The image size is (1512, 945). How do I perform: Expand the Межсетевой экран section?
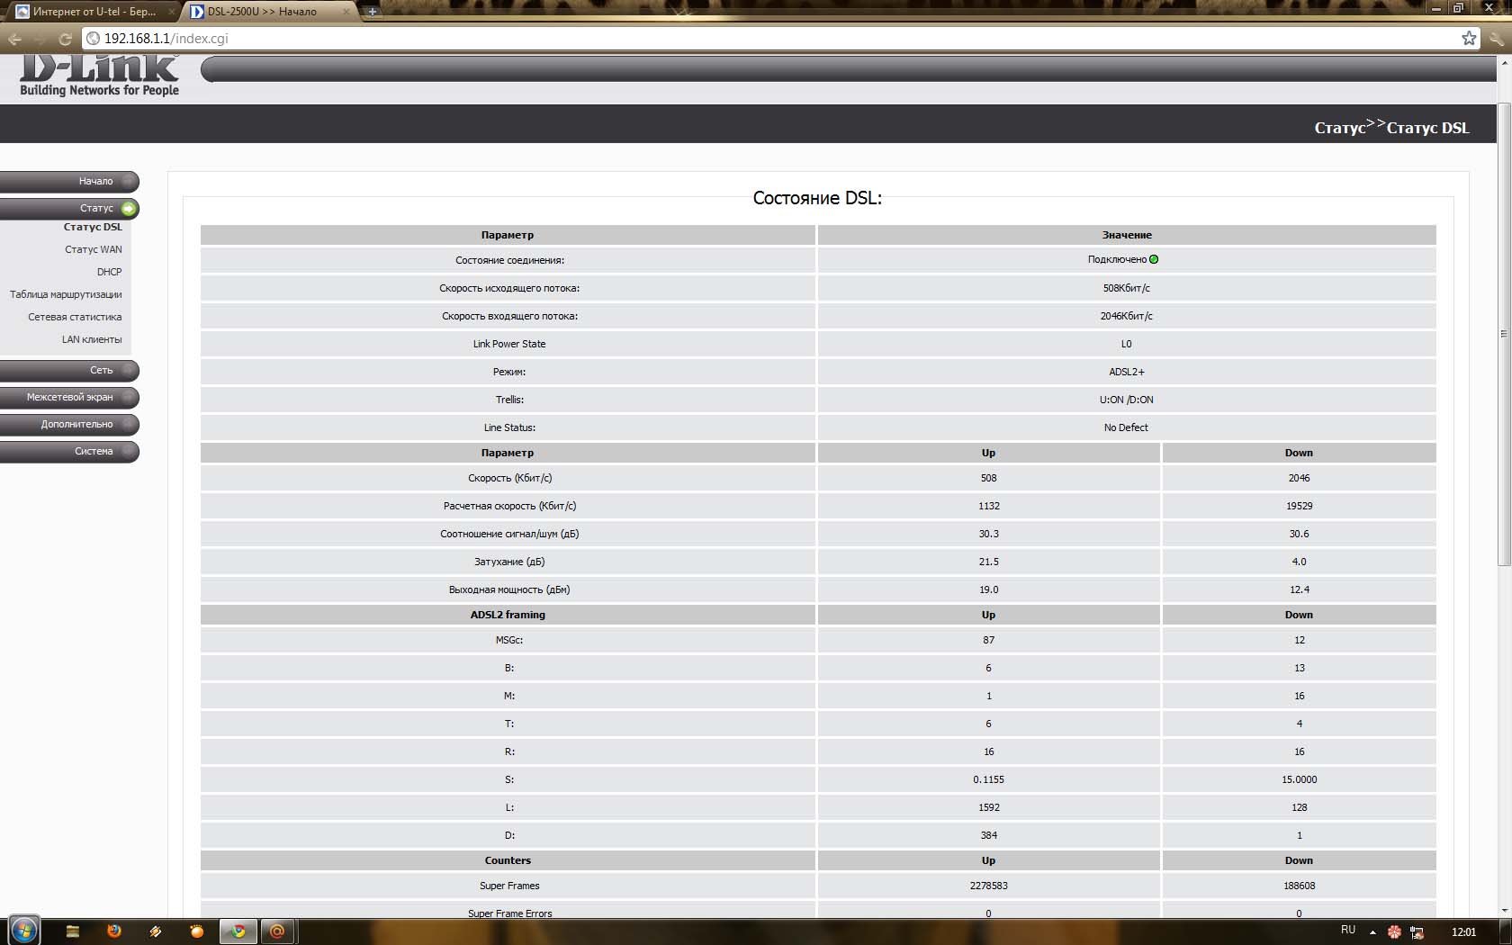tap(70, 397)
